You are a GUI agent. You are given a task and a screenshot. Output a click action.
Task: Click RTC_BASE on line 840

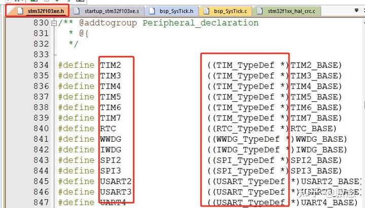tap(311, 129)
